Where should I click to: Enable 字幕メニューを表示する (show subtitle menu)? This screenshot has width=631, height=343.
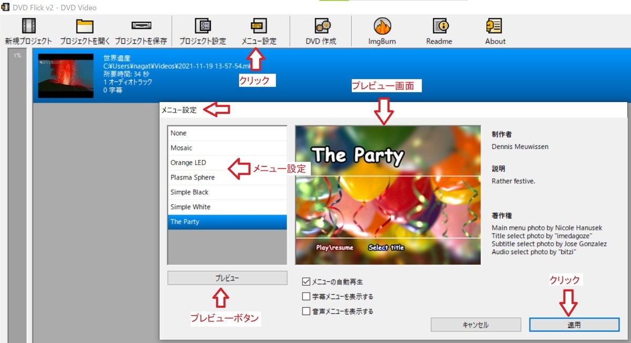coord(306,296)
